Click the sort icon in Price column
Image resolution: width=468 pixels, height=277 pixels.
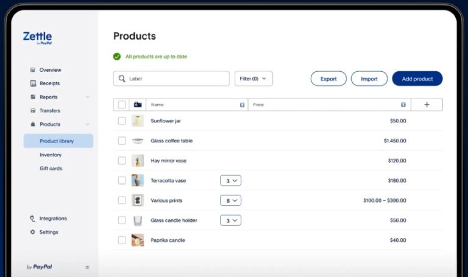click(403, 105)
